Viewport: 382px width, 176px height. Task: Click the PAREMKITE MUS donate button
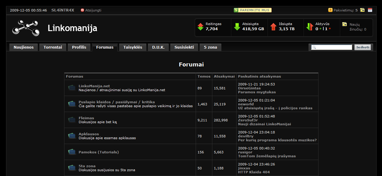pyautogui.click(x=253, y=10)
